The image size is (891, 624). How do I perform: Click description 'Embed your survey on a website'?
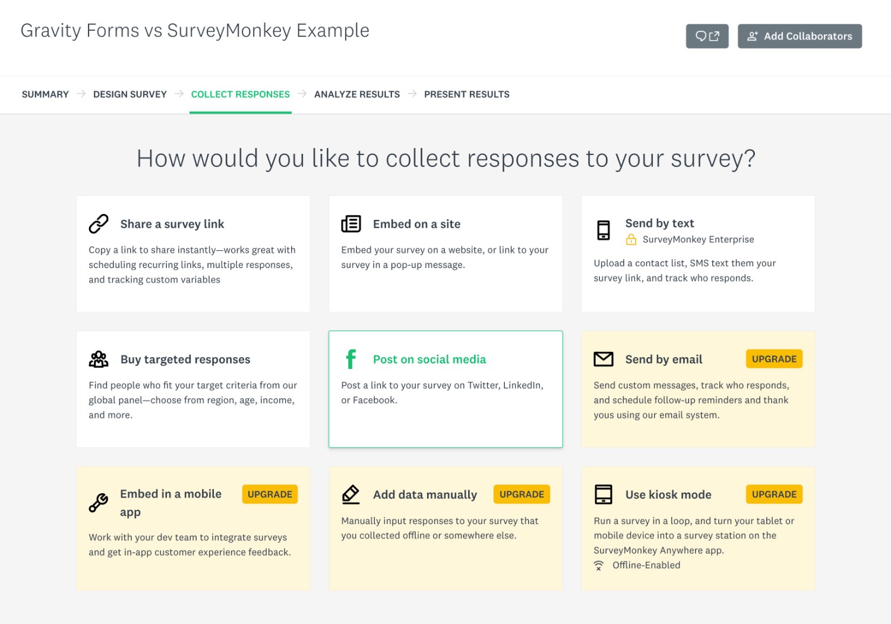[x=444, y=257]
